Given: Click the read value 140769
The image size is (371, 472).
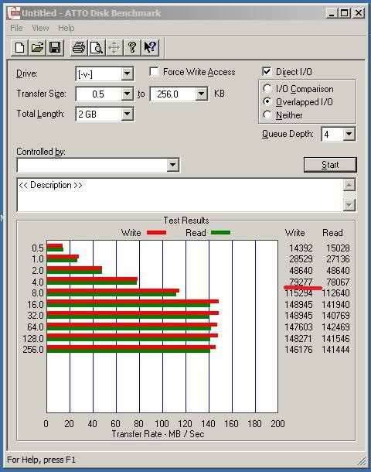Looking at the screenshot, I should click(x=335, y=316).
